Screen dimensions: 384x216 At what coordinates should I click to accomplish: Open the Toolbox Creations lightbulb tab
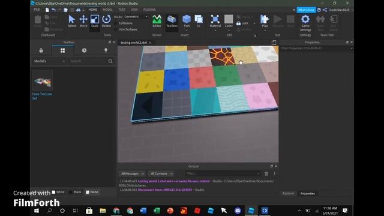pos(106,50)
